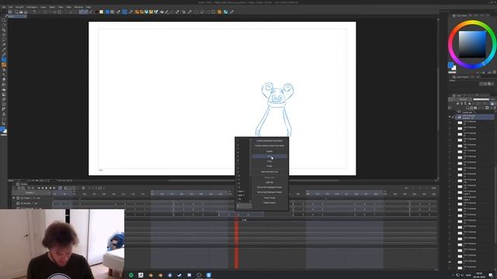Open the Edit menu
The width and height of the screenshot is (497, 279).
[x=10, y=7]
